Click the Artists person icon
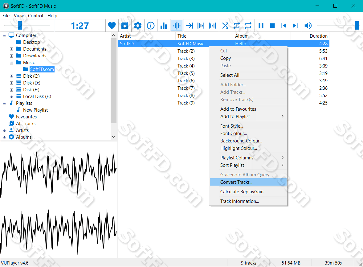Viewport: 363px width, 267px height. tap(11, 130)
